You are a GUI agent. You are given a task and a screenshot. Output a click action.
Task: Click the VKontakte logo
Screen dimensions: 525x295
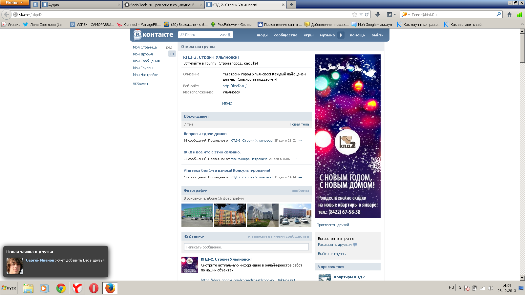coord(153,35)
